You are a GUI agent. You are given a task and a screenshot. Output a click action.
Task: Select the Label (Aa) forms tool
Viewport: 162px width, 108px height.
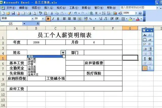click(145, 35)
